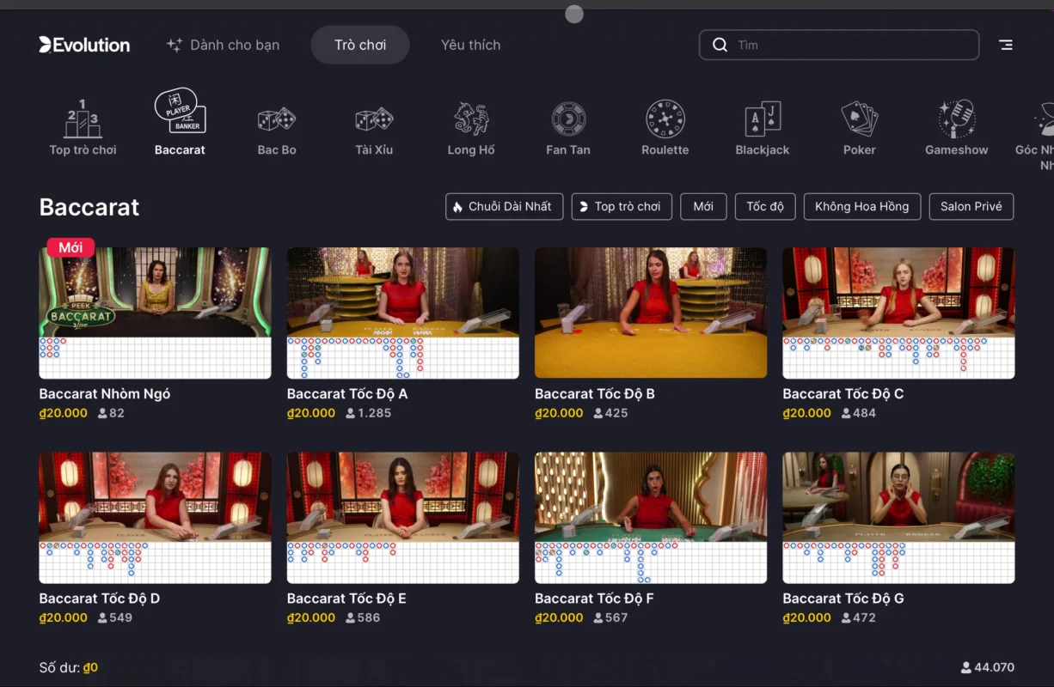Open the hamburger menu at top right

(x=1005, y=45)
